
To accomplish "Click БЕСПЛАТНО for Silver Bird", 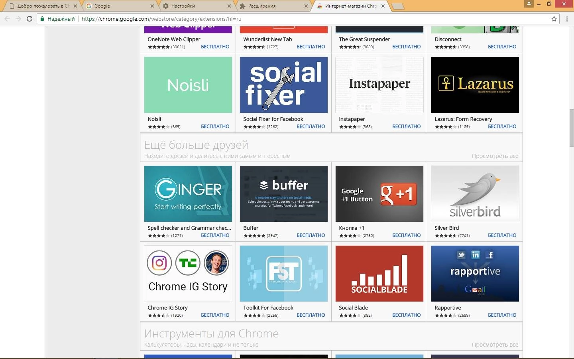I will click(x=502, y=235).
